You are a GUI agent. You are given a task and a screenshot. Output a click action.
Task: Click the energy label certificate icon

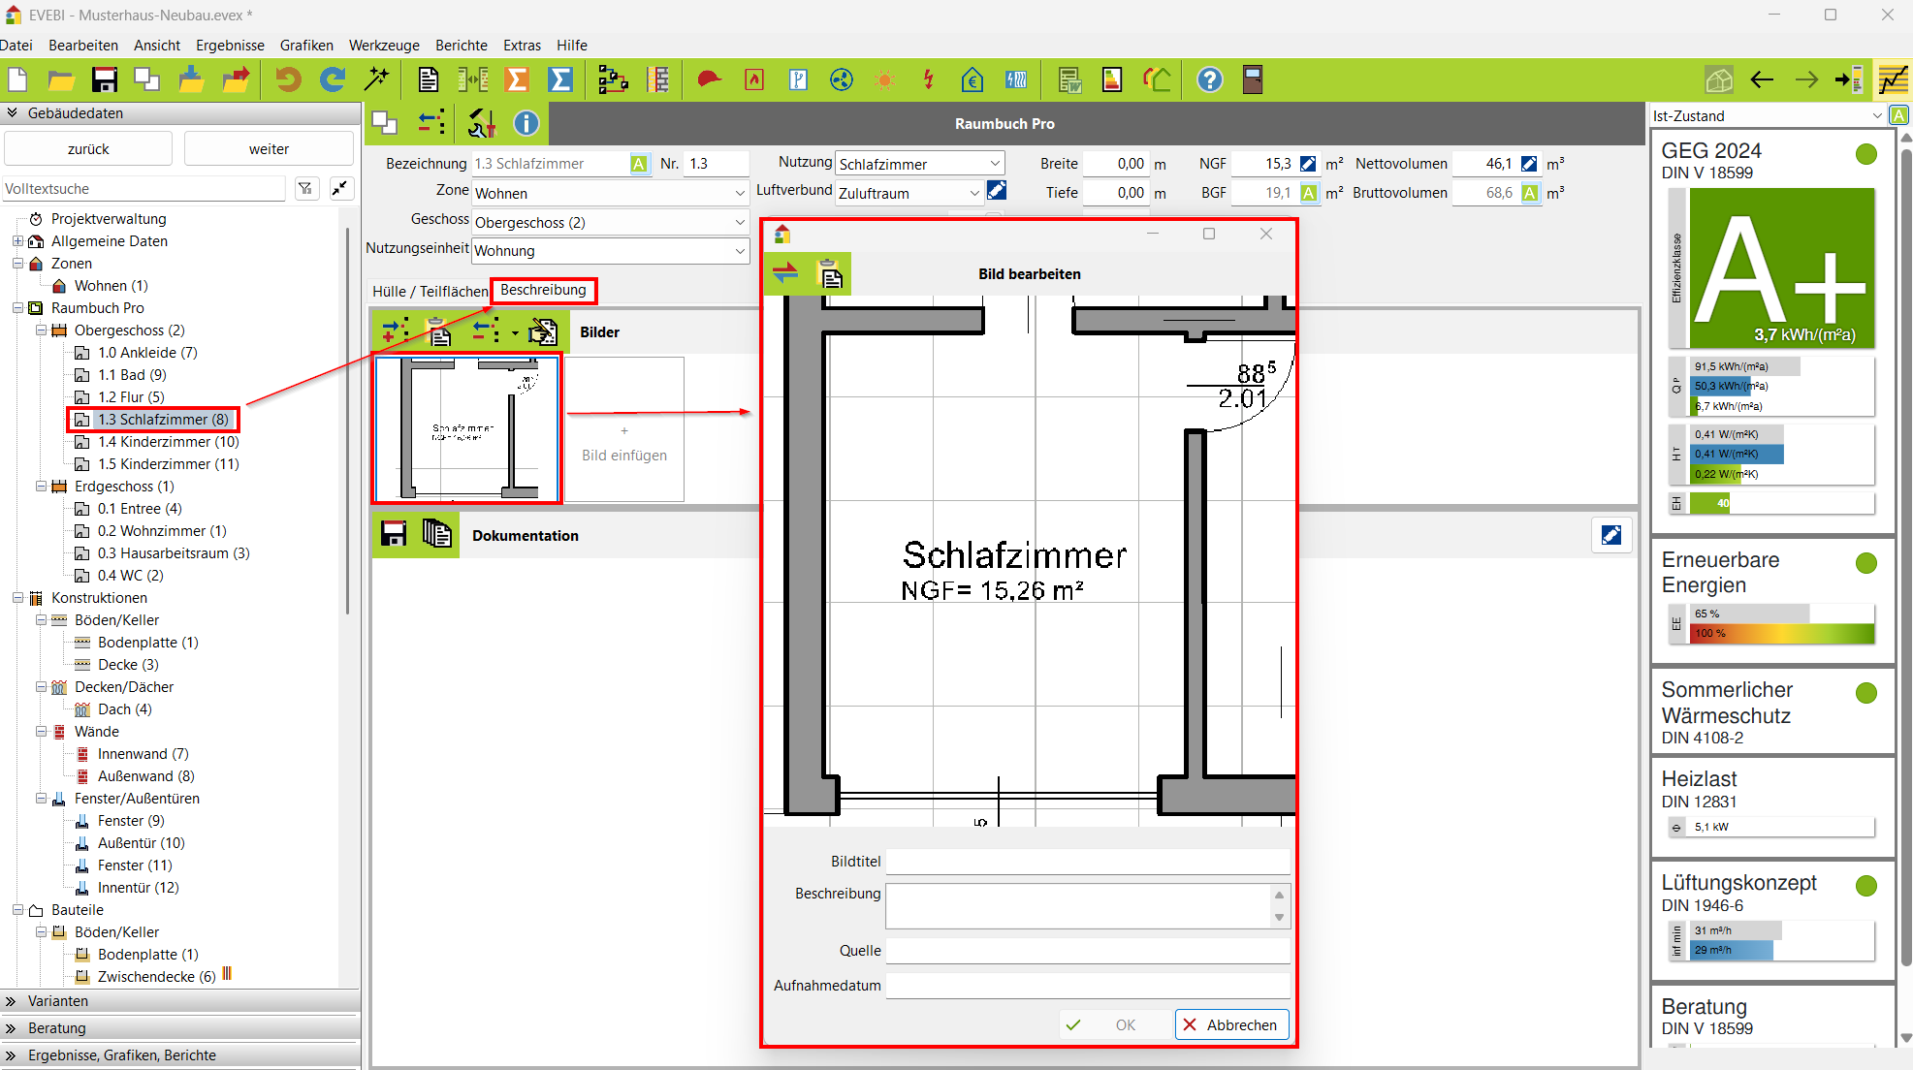pos(1112,79)
